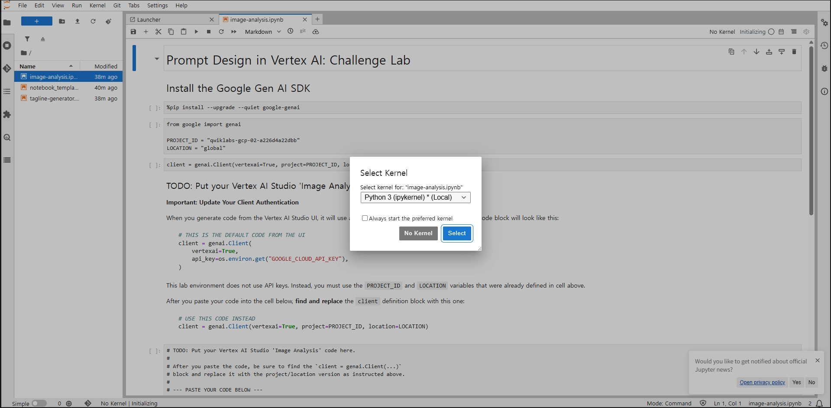The width and height of the screenshot is (831, 408).
Task: Save the notebook with the disk icon
Action: 133,32
